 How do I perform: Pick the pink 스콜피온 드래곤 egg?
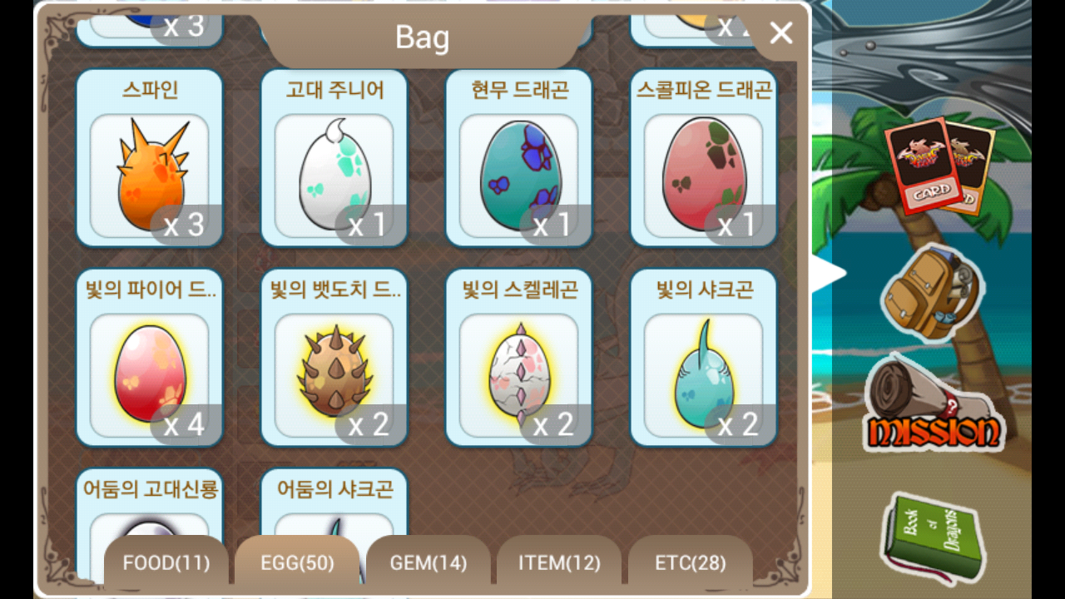[x=704, y=158]
